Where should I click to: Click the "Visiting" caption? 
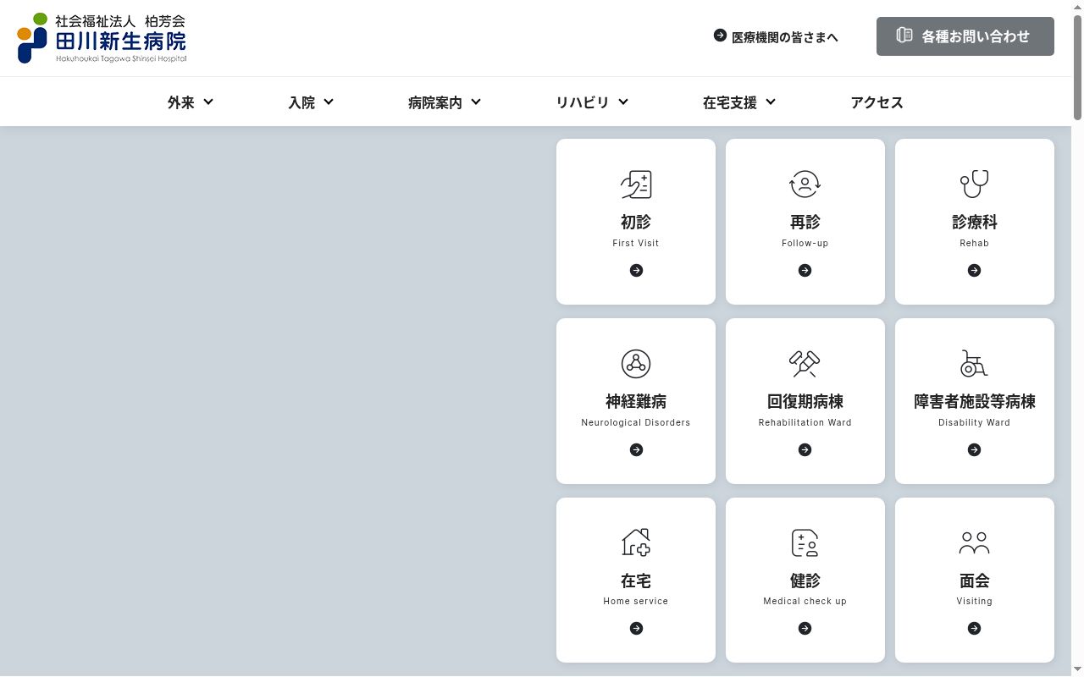click(975, 601)
